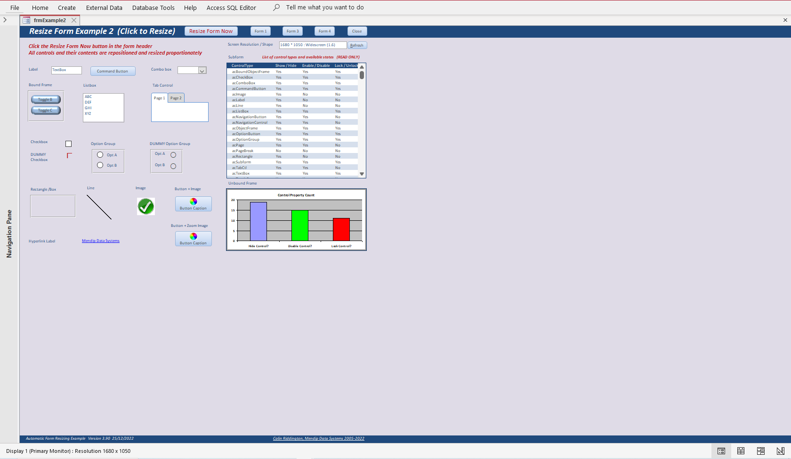Screen dimensions: 791x459
Task: Open Colin Riddington footer link
Action: (x=319, y=438)
